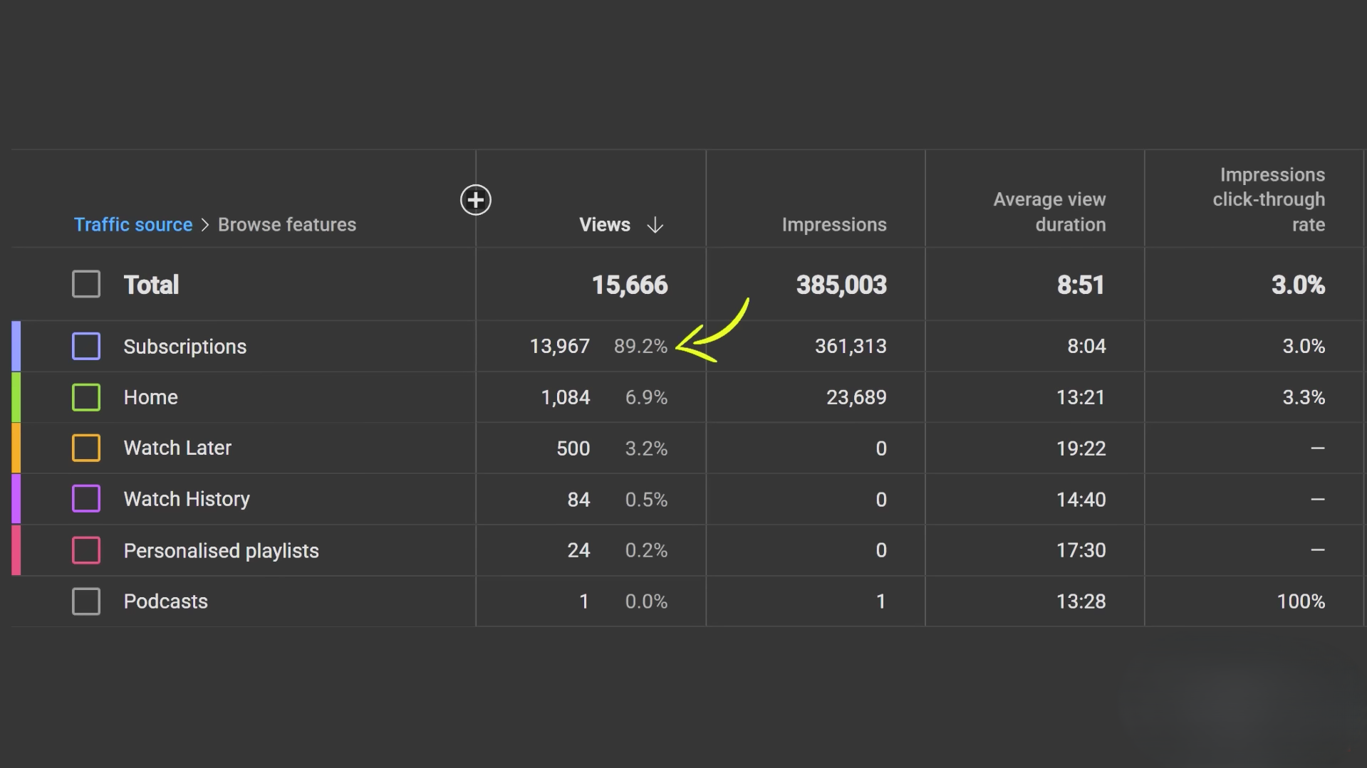This screenshot has width=1367, height=768.
Task: Click the Personalised playlists label
Action: [221, 551]
